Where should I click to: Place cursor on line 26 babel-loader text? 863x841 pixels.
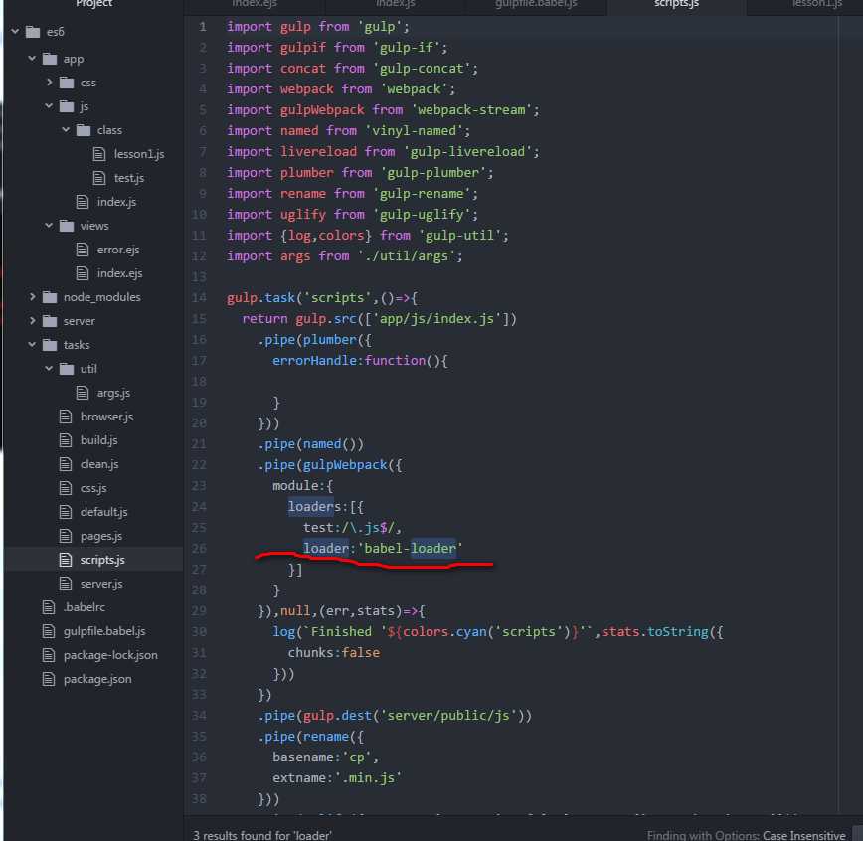(411, 548)
